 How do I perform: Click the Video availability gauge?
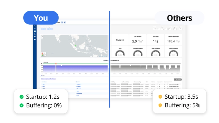(x=156, y=53)
